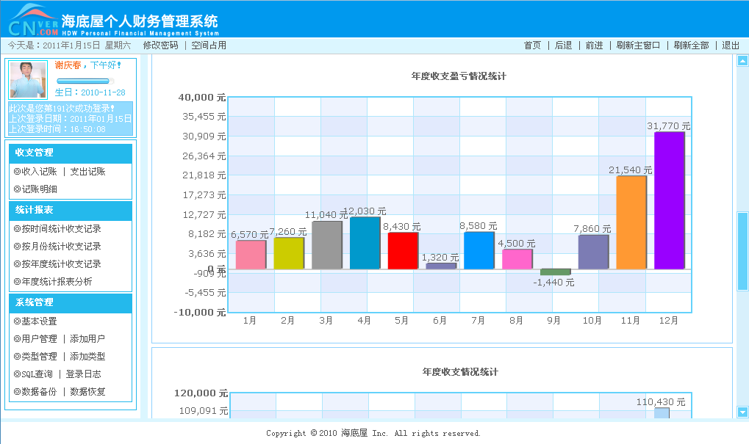Click the magenta 8月 bar

[517, 260]
